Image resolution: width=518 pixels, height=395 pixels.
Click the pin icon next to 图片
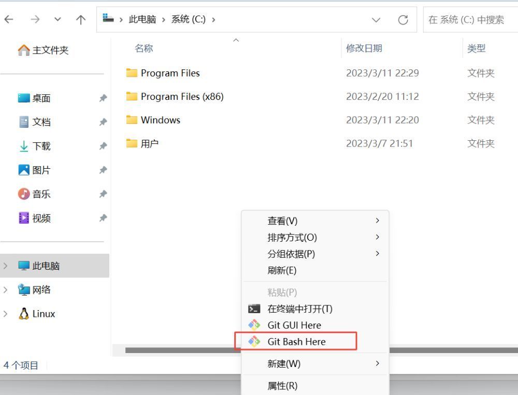pyautogui.click(x=103, y=170)
